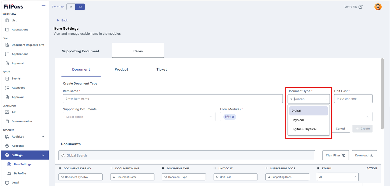Open the Events calendar icon in sidebar
The image size is (390, 186).
tap(7, 79)
